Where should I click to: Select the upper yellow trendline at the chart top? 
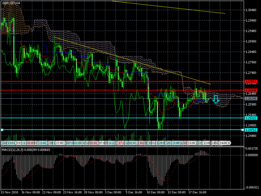pyautogui.click(x=170, y=8)
